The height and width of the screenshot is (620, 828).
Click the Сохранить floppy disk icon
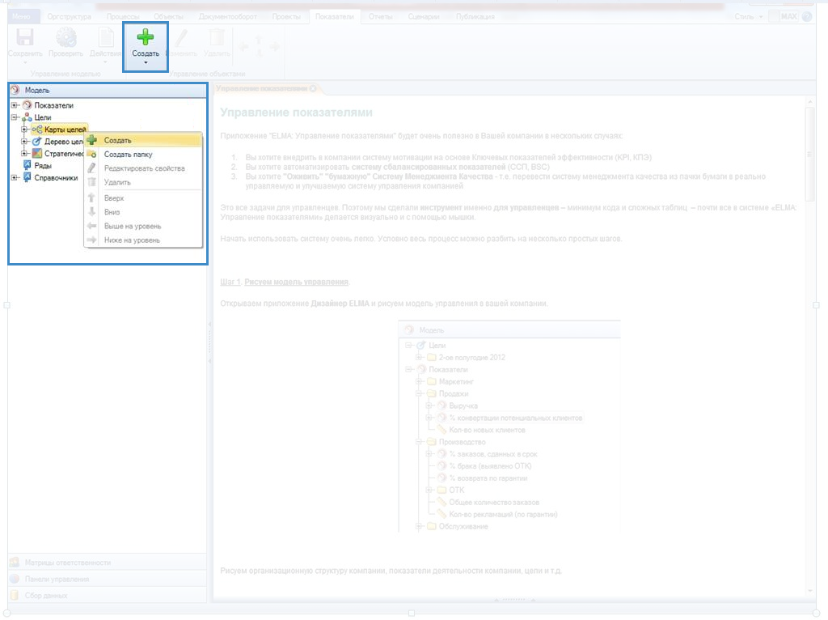25,38
